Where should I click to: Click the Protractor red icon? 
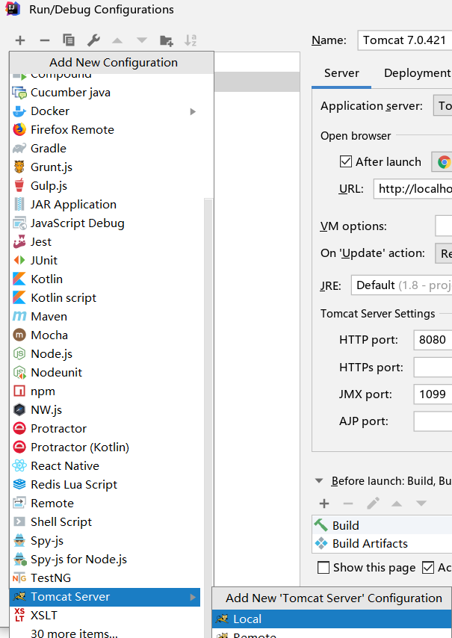click(x=19, y=429)
